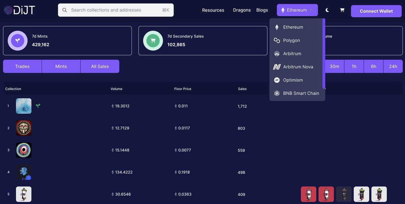
Task: Click the sprout badge on rank 1 row
Action: 38,106
